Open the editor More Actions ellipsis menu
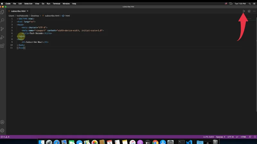Image resolution: width=257 pixels, height=144 pixels. 254,11
